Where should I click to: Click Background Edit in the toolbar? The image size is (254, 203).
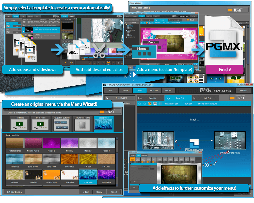pos(171,104)
